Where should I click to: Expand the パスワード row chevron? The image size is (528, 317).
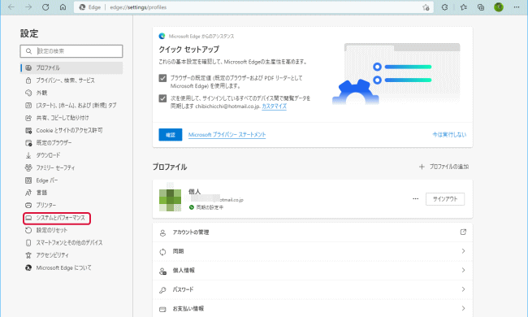tap(463, 289)
